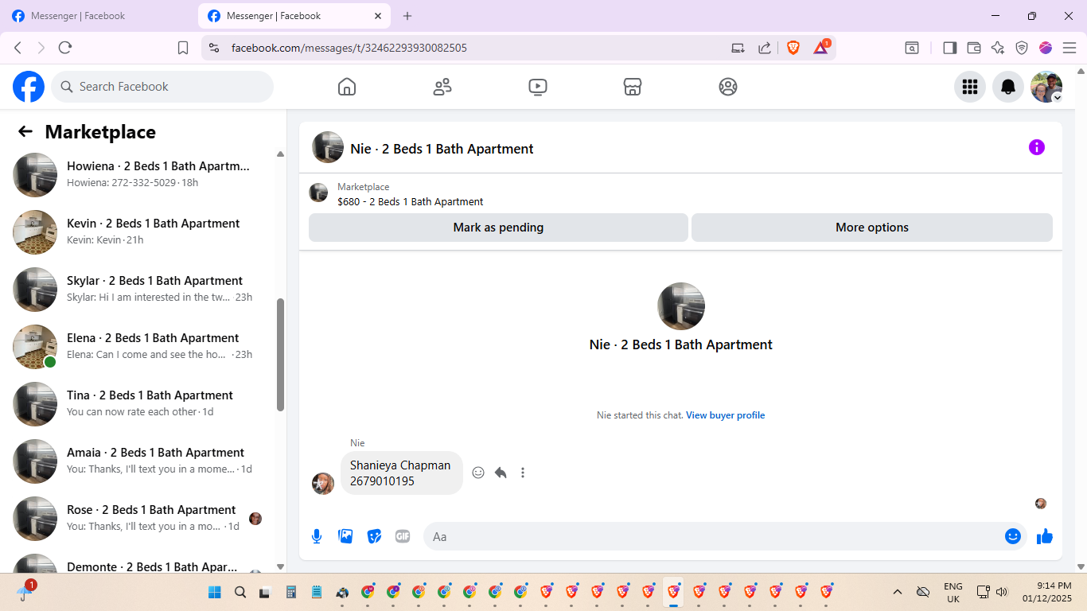Close the active Messenger browser tab

click(378, 16)
